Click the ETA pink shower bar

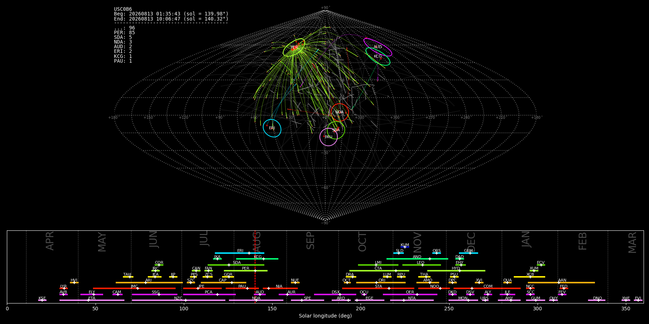click(x=92, y=300)
